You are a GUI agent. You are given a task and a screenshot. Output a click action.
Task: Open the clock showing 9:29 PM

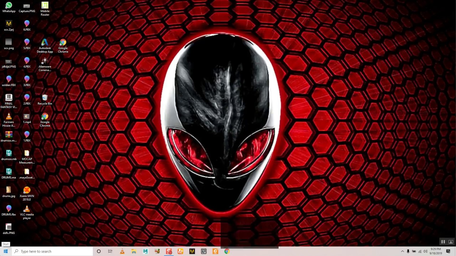point(436,251)
